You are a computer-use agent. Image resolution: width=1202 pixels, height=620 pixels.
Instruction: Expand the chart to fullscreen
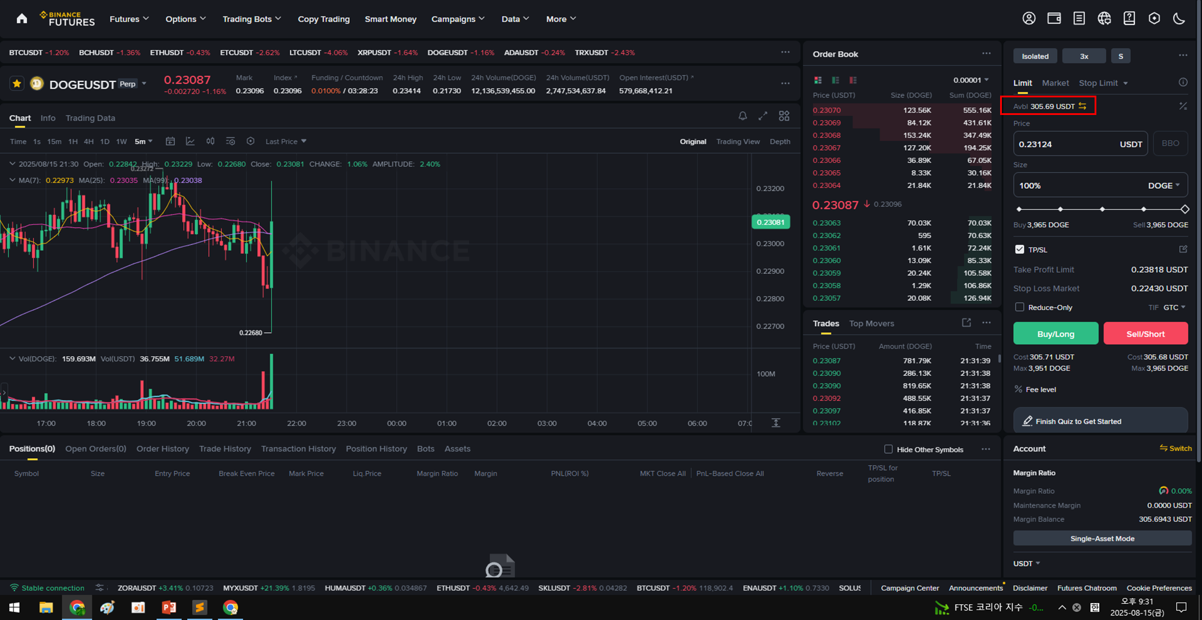tap(763, 116)
